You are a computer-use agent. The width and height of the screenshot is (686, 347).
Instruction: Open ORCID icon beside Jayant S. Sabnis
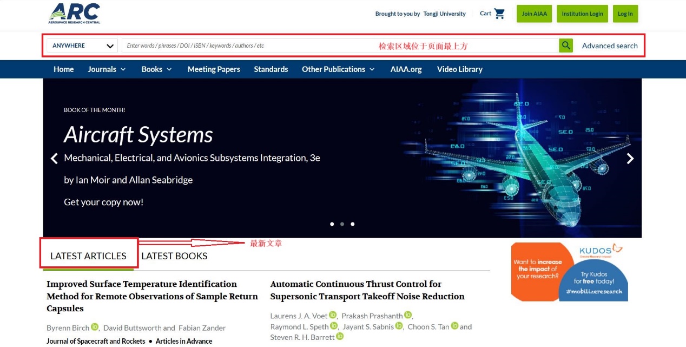point(399,326)
